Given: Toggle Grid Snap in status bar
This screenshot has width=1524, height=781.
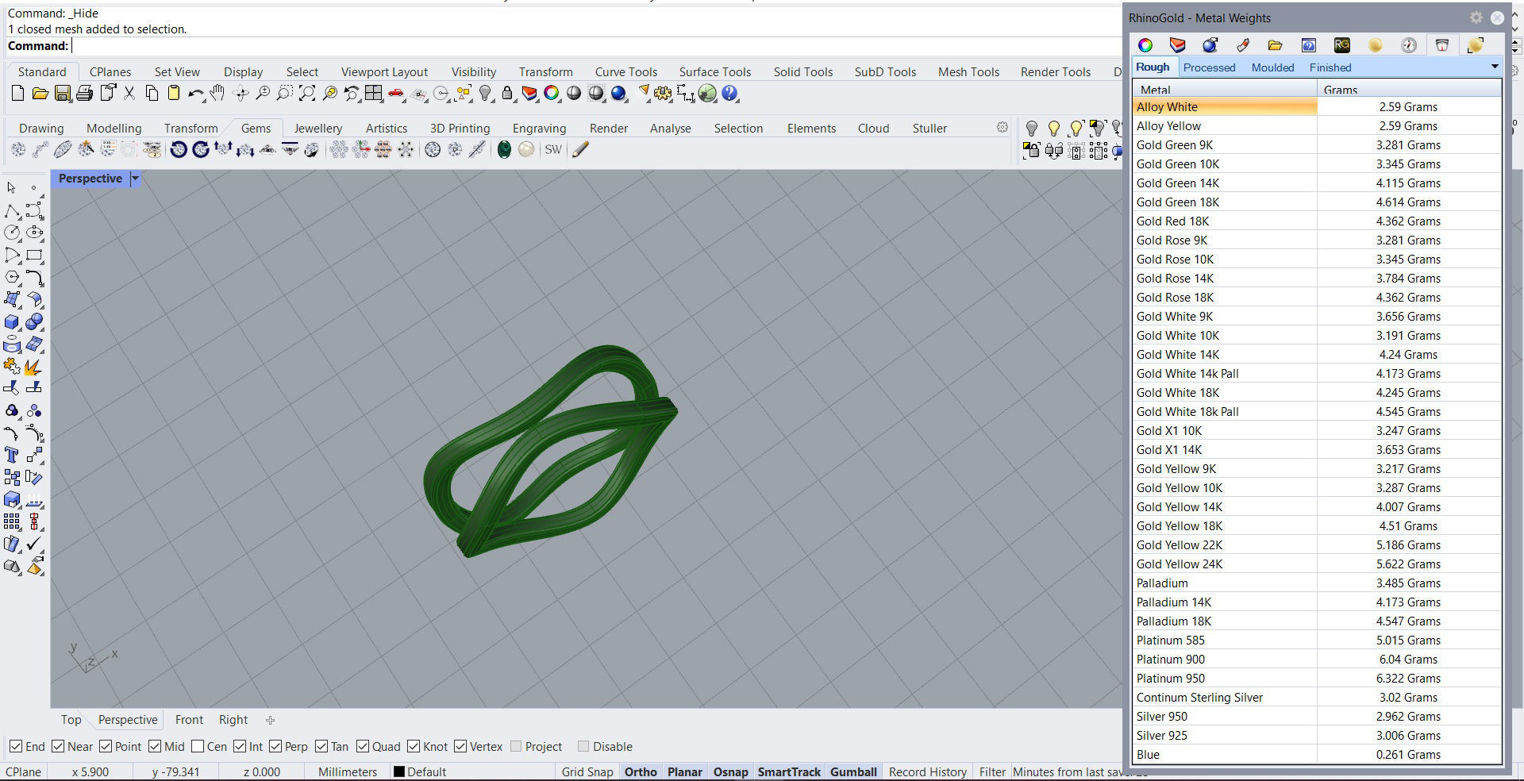Looking at the screenshot, I should click(x=587, y=771).
